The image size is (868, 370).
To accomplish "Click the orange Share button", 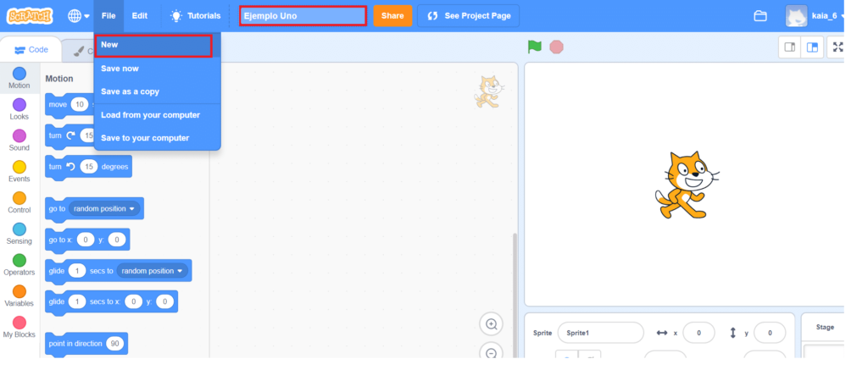I will (392, 16).
